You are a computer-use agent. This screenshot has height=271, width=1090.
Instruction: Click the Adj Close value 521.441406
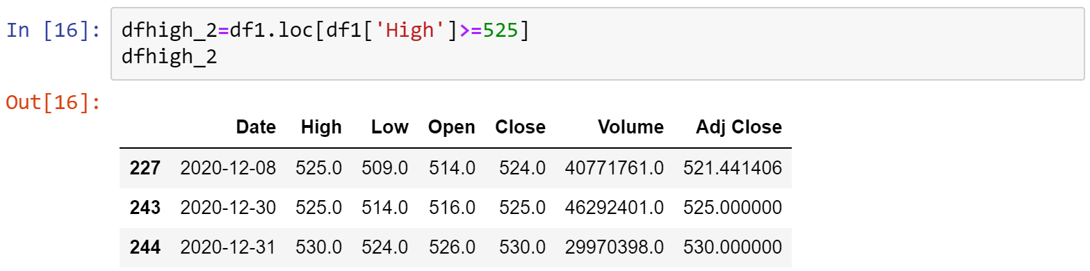click(x=733, y=167)
